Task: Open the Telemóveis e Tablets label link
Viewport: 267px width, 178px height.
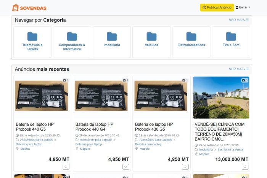Action: pyautogui.click(x=32, y=47)
